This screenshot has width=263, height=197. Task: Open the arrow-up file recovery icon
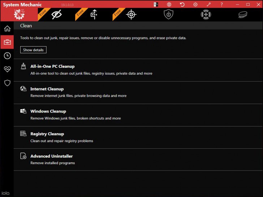pos(94,14)
